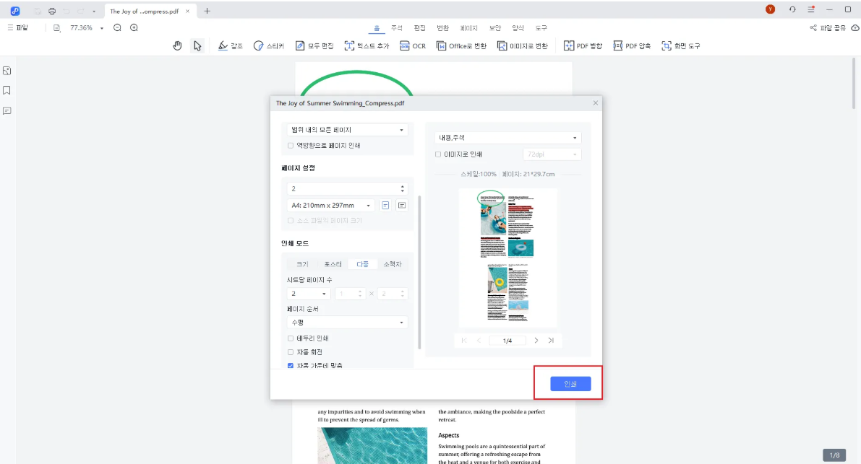Choose the 강조 highlight tool
861x464 pixels.
point(230,46)
